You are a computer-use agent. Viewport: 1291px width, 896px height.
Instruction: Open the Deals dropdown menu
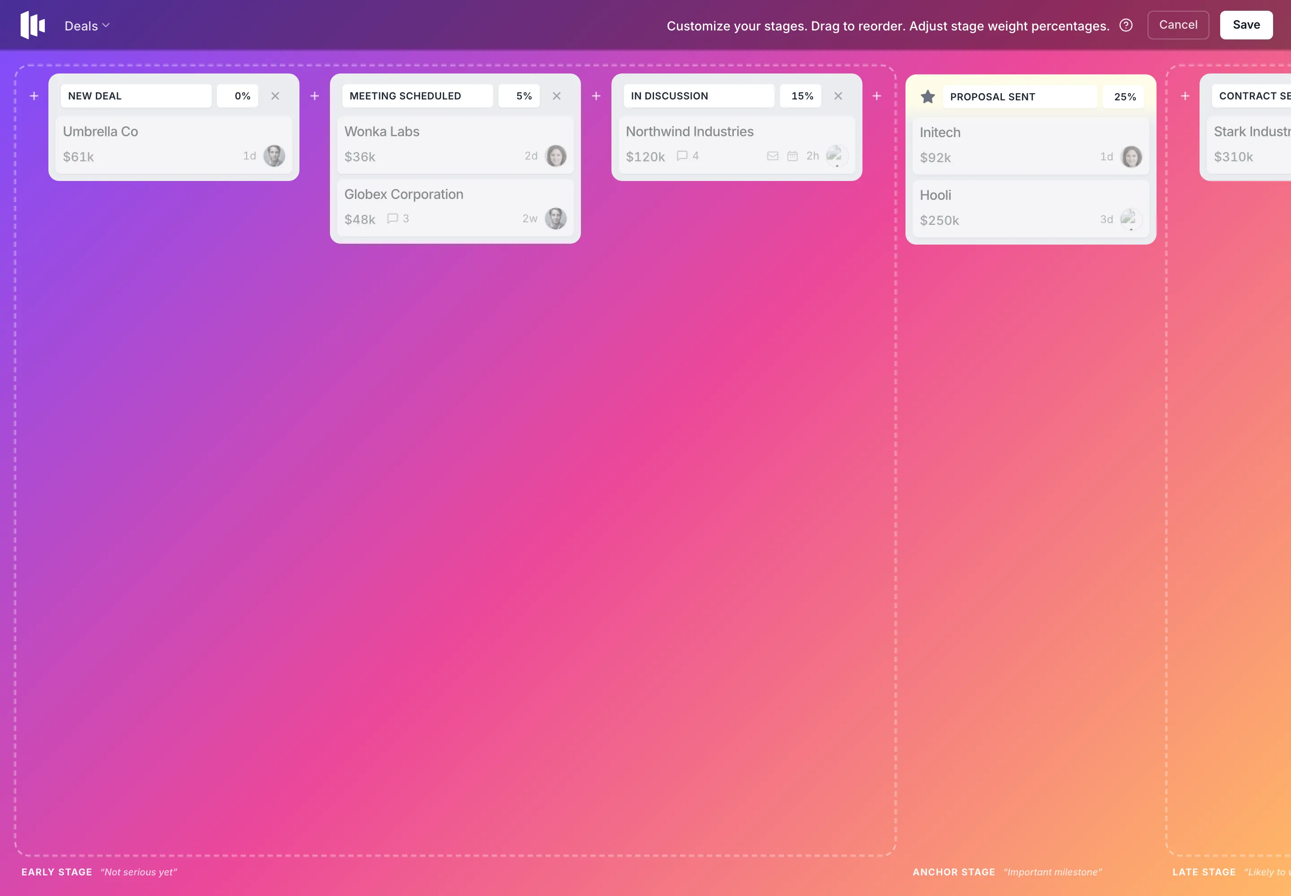87,26
